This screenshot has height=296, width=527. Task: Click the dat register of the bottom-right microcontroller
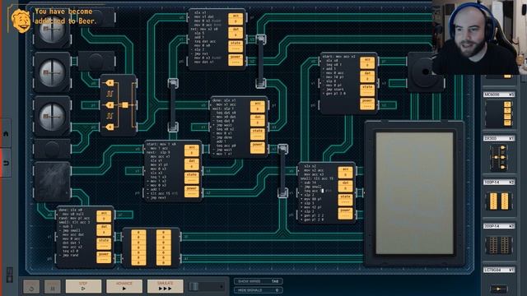pyautogui.click(x=345, y=187)
